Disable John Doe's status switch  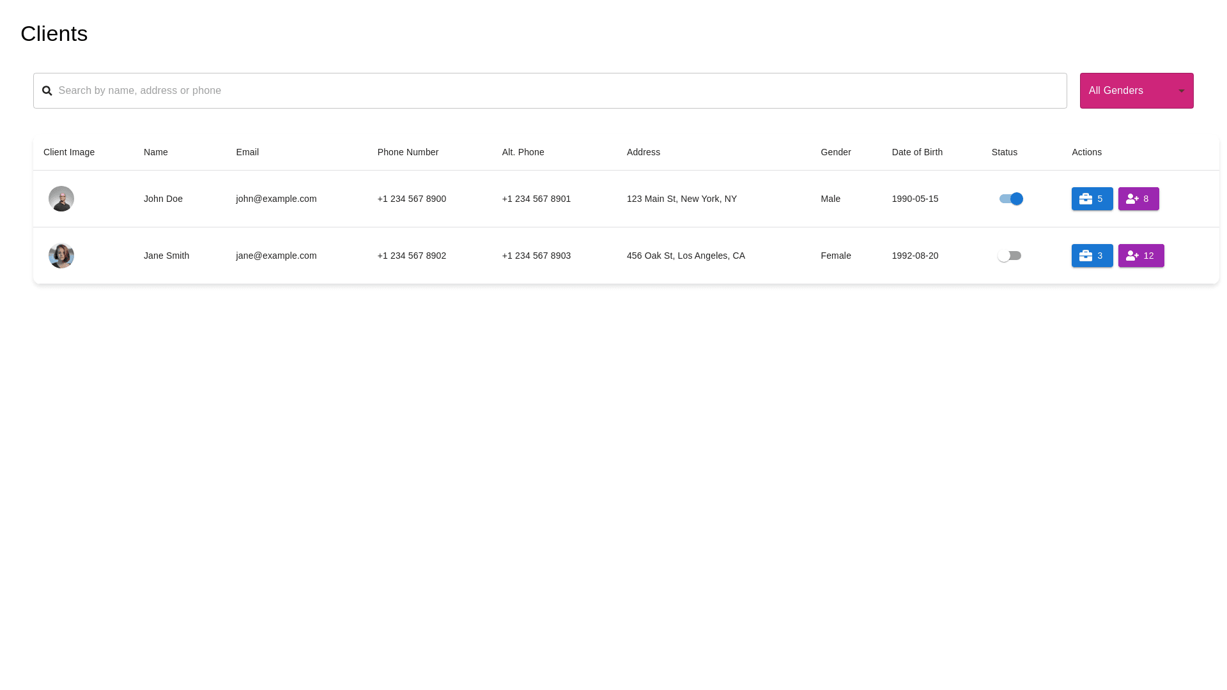[x=1011, y=199]
